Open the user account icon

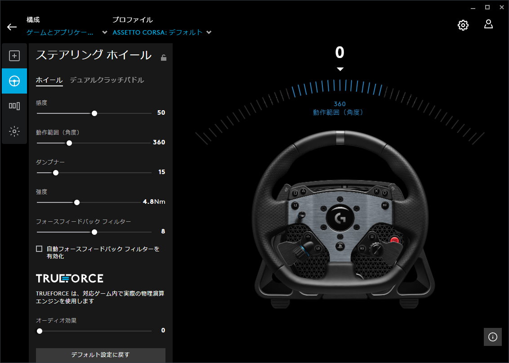(x=488, y=24)
